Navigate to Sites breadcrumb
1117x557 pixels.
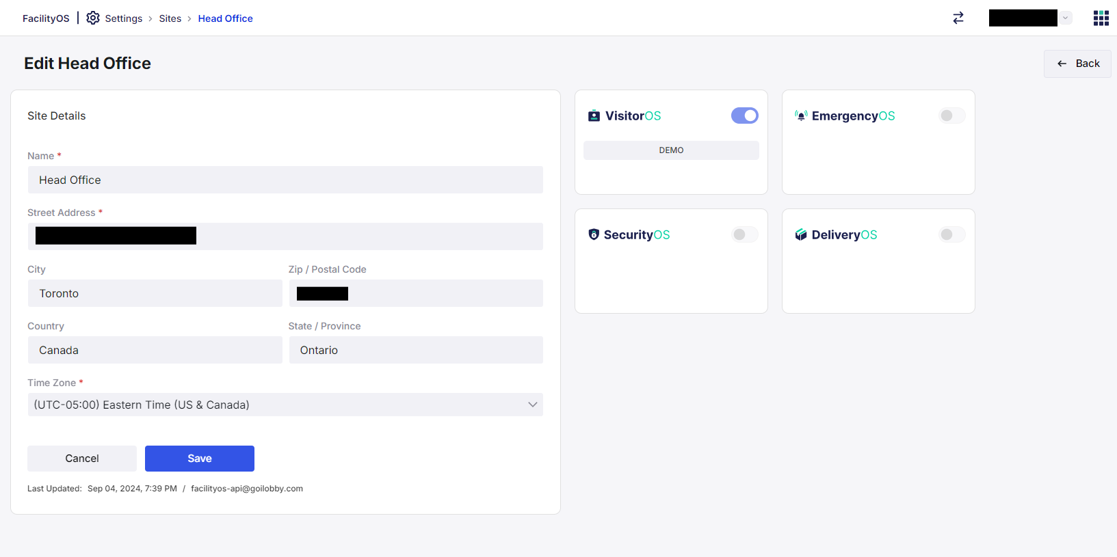coord(170,18)
